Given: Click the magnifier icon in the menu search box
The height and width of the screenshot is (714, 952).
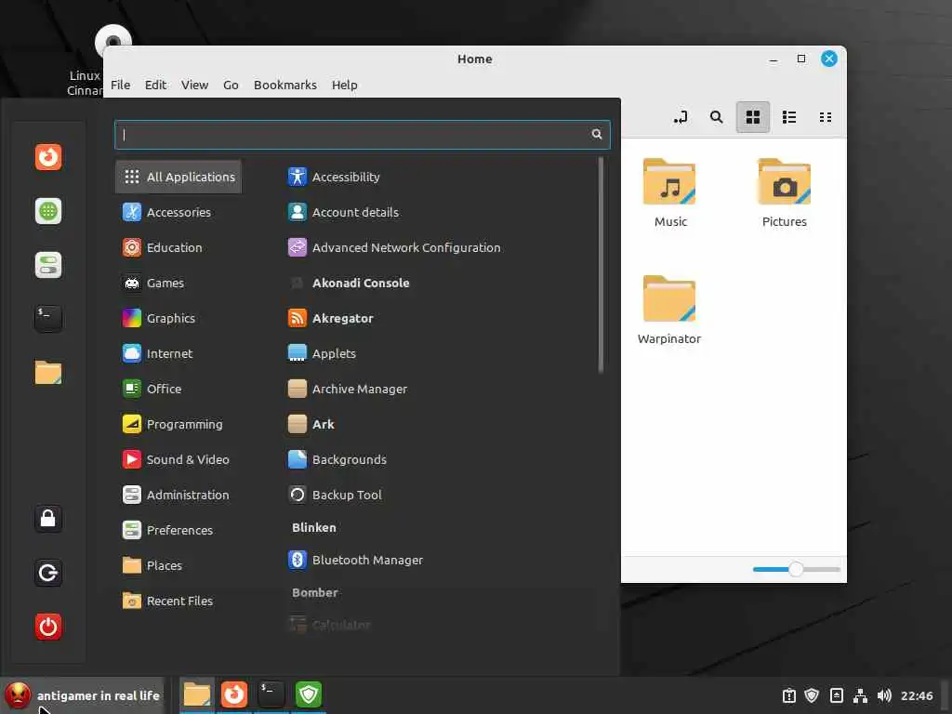Looking at the screenshot, I should 597,134.
